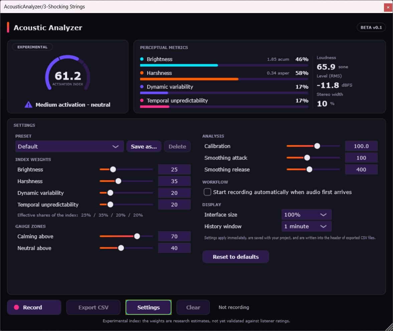Click the Neutral above value field 40
Viewport: 393px width, 331px height.
[x=174, y=248]
